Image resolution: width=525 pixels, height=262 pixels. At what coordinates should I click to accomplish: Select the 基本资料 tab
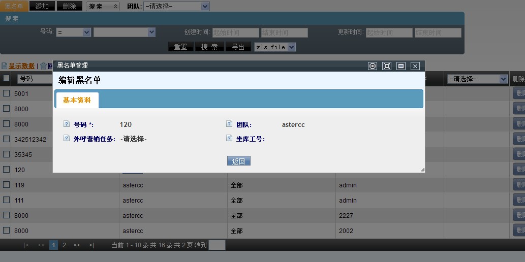(x=77, y=100)
